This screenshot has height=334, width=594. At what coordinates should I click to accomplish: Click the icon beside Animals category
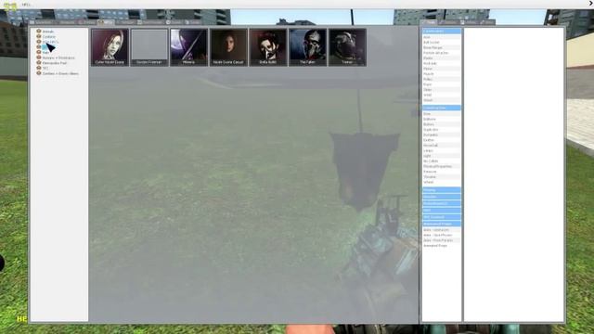pyautogui.click(x=39, y=32)
